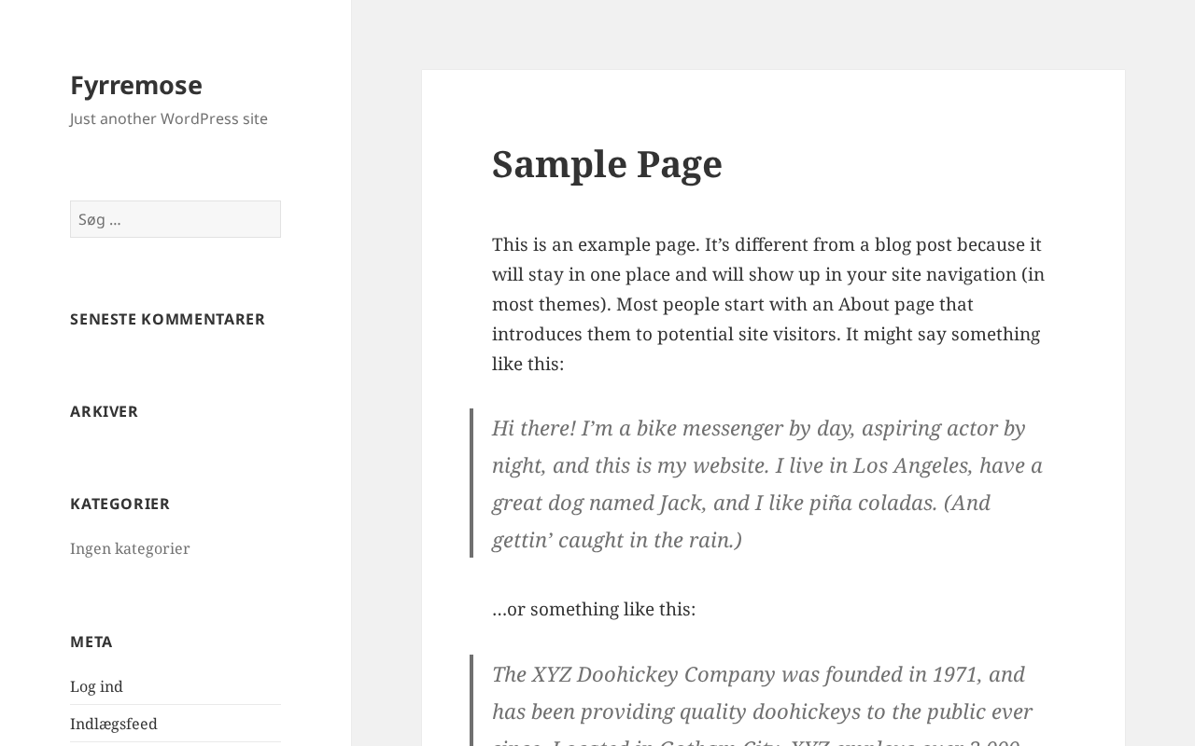
Task: Open the Log ind link
Action: coord(96,686)
